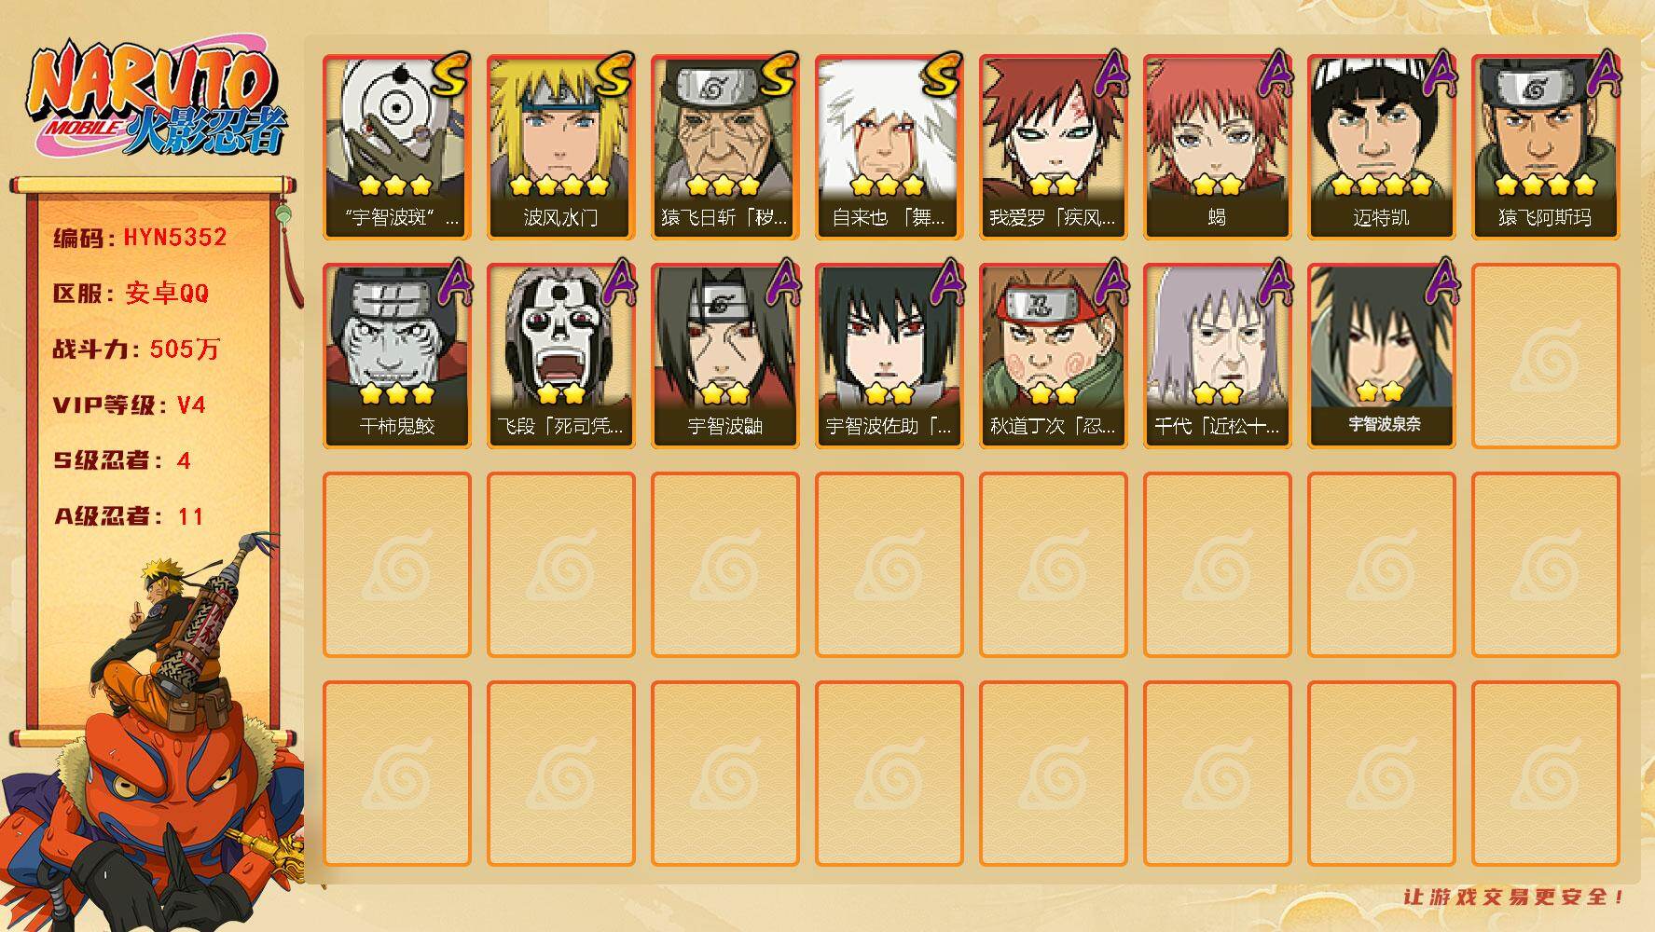Click the account code HYN5352 text
The width and height of the screenshot is (1655, 932).
point(175,237)
